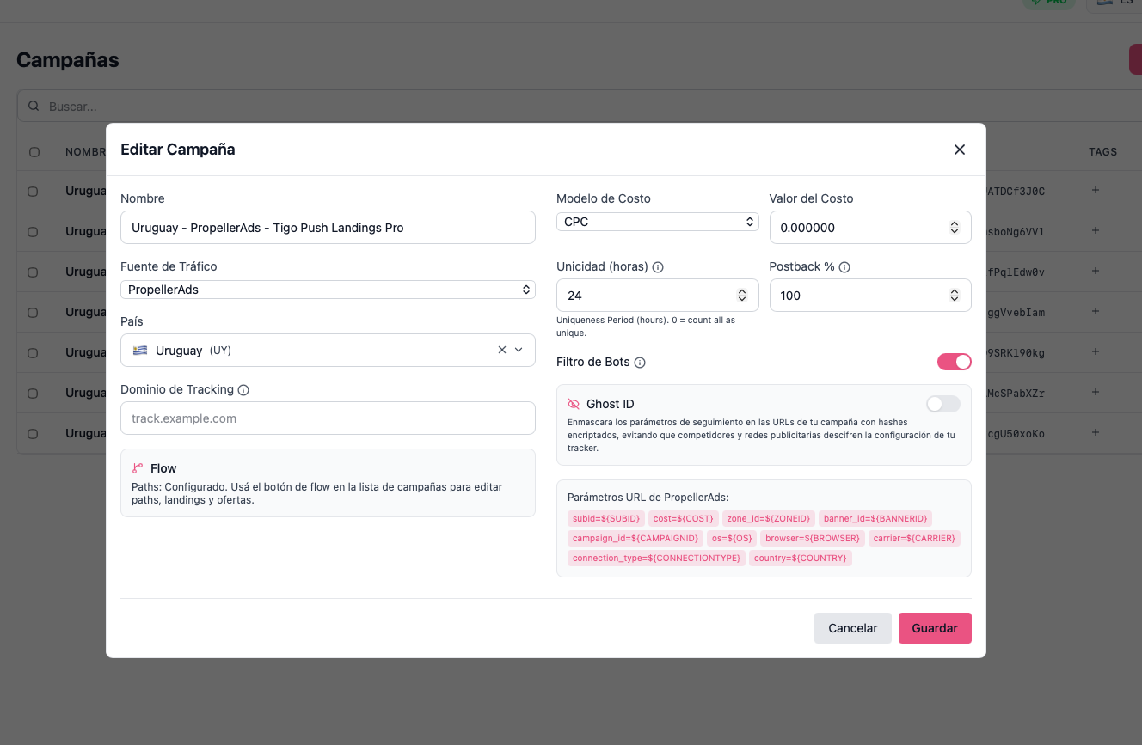Add tag on row ending cgU50xoKo

(1096, 432)
